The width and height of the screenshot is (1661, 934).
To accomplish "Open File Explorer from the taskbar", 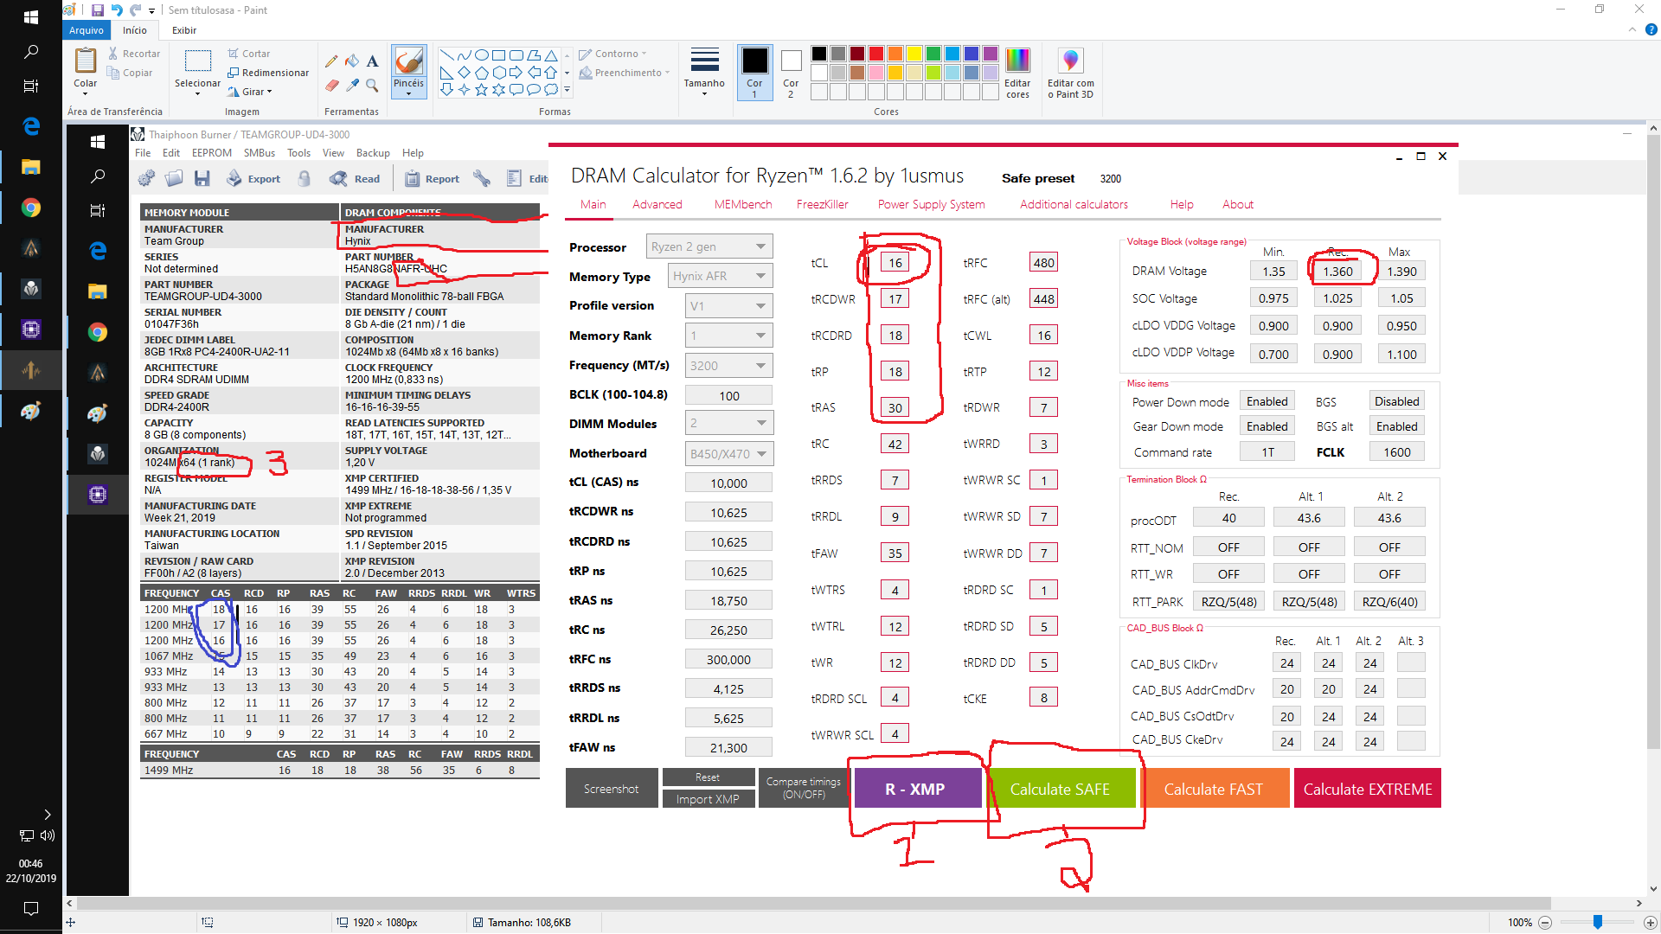I will (31, 167).
